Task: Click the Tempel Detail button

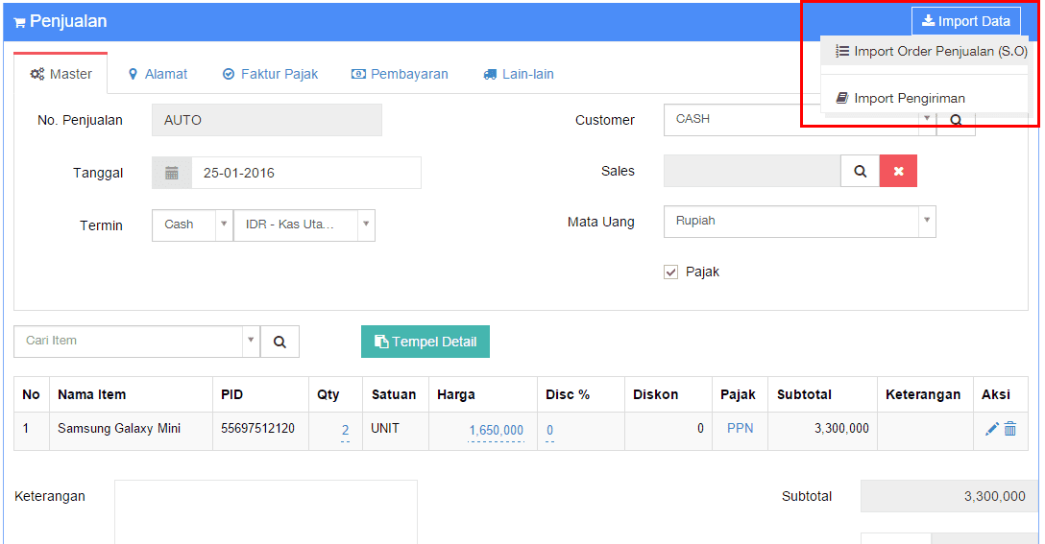Action: click(x=425, y=342)
